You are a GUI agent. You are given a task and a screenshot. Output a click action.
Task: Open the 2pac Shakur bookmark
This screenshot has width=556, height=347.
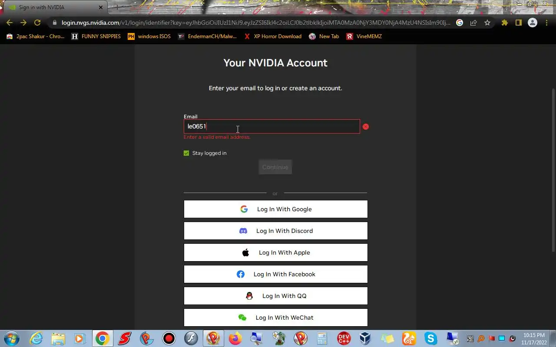pyautogui.click(x=36, y=36)
